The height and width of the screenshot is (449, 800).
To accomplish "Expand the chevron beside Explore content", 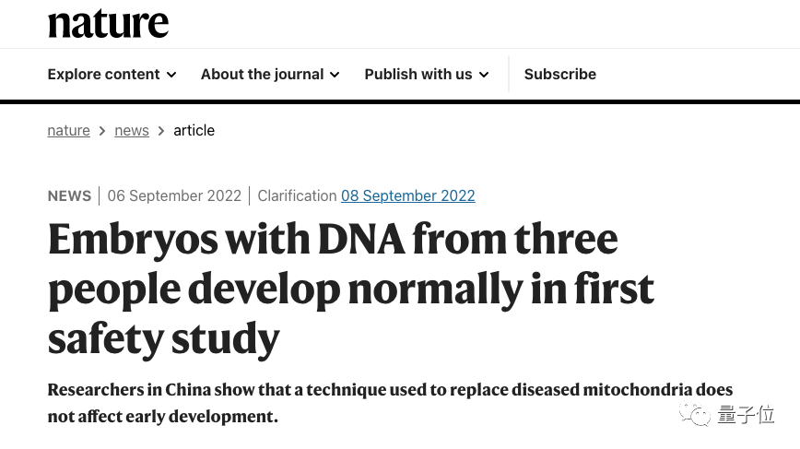I will [171, 75].
